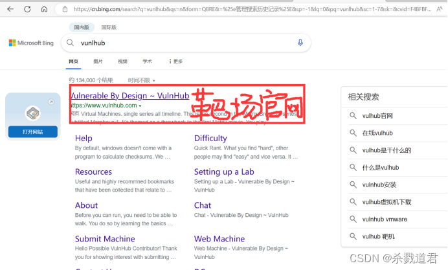Switch to the 国际版 search version
Viewport: 448px width, 270px height.
(x=109, y=27)
